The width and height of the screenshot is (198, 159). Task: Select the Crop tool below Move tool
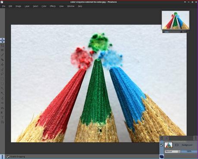click(x=2, y=45)
